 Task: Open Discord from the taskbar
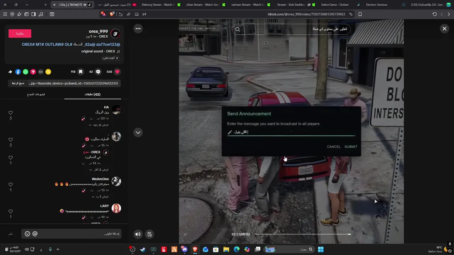(184, 249)
